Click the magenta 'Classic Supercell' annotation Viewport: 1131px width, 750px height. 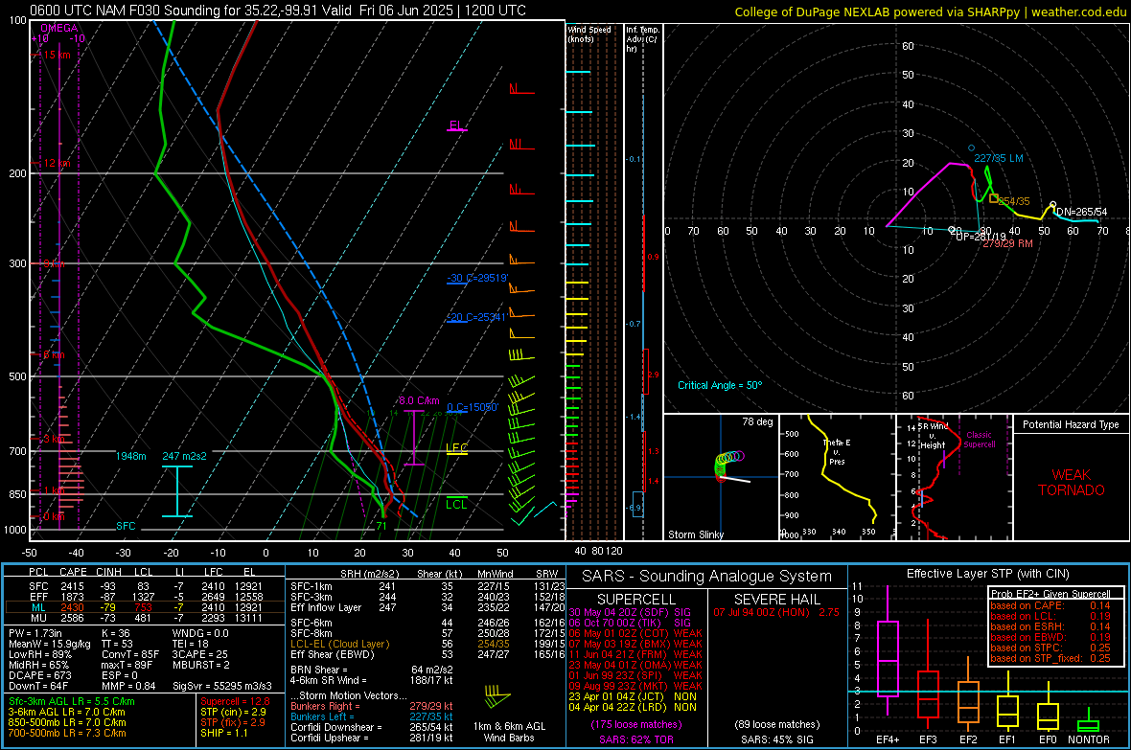(x=979, y=440)
